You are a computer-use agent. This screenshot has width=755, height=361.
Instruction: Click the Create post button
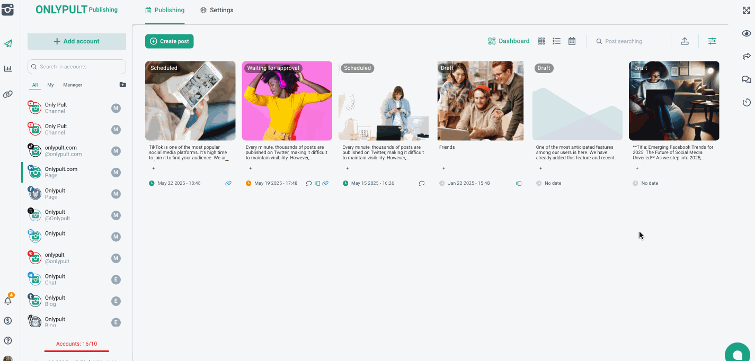click(x=170, y=41)
